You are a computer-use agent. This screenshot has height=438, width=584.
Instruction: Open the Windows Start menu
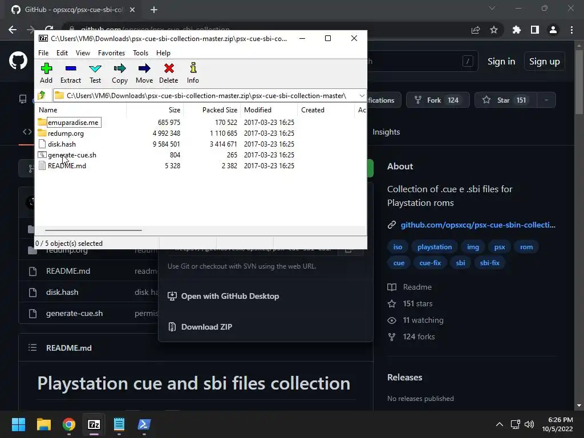click(18, 424)
